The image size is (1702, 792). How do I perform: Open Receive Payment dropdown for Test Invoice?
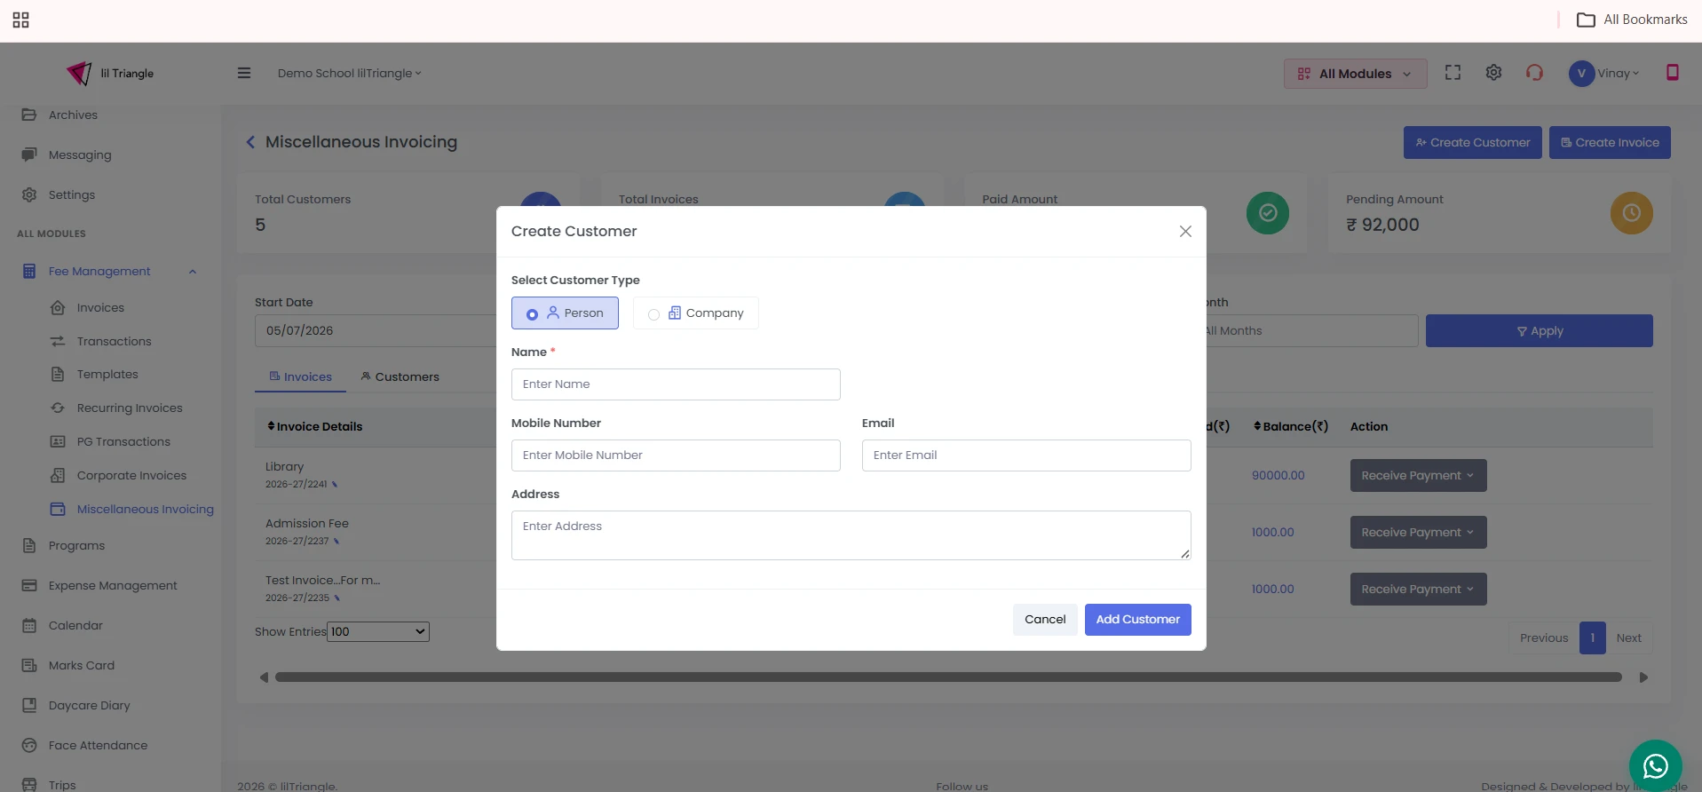1418,589
